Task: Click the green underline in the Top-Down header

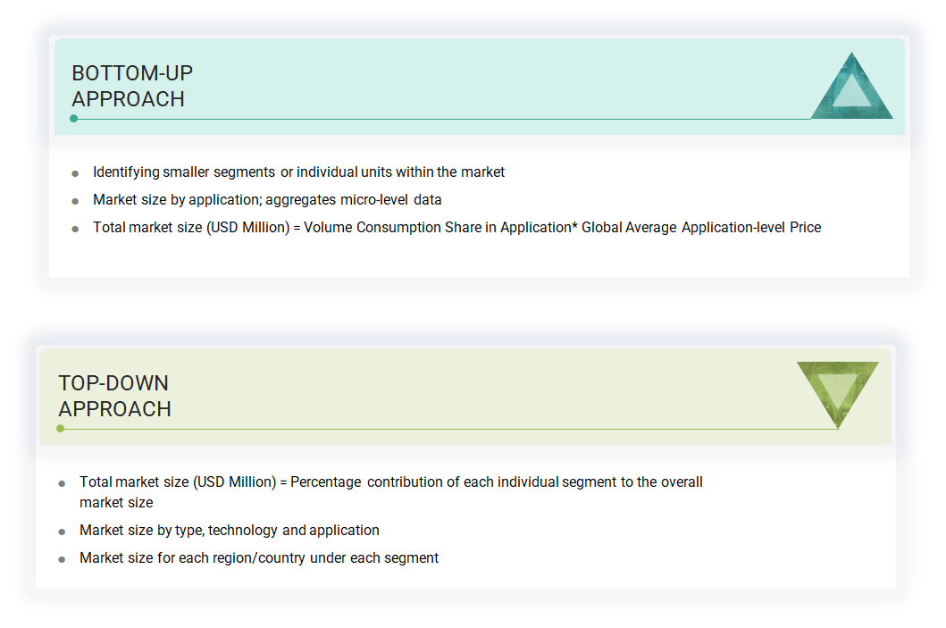Action: tap(447, 429)
